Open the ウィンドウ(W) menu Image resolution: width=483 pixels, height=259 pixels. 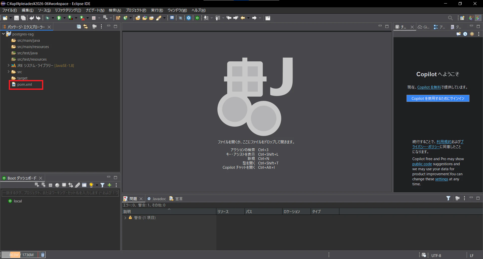coord(177,10)
